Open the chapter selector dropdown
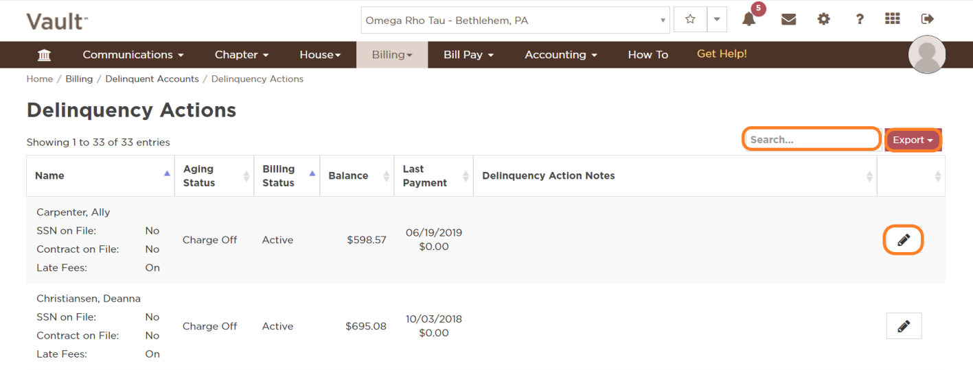The image size is (973, 370). (515, 21)
